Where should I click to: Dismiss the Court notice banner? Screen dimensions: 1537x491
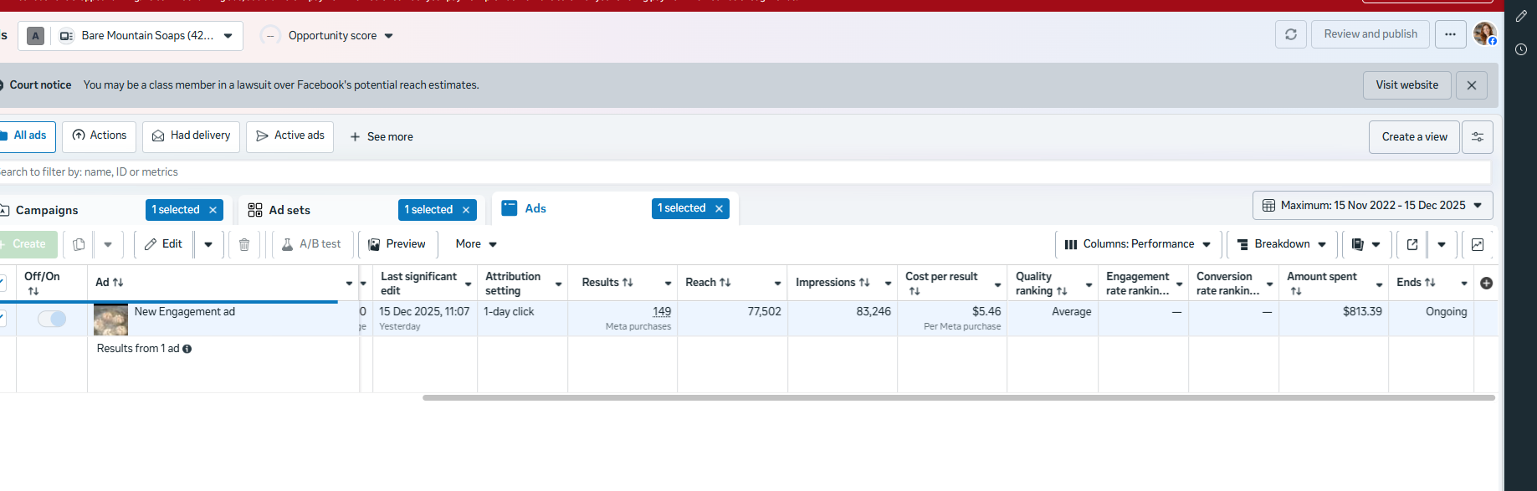1472,85
